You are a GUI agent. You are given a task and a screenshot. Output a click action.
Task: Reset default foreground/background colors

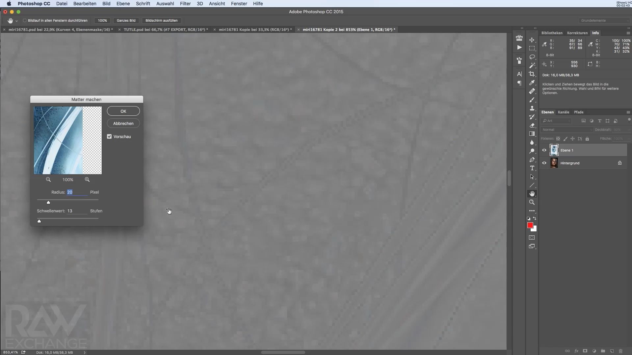pos(529,218)
